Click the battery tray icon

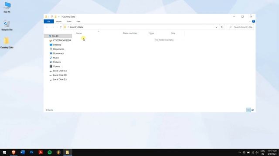(x=248, y=153)
